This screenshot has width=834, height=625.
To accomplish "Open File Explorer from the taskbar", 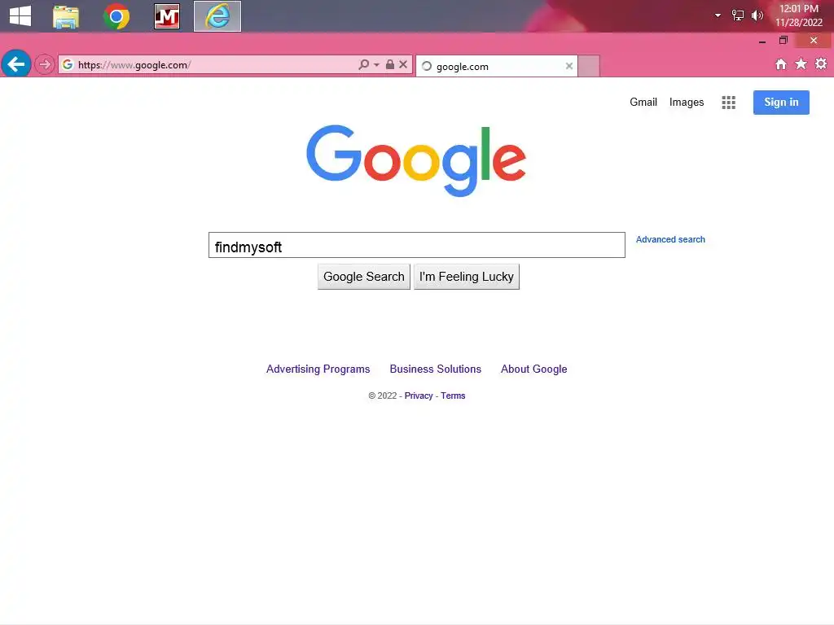I will pyautogui.click(x=66, y=16).
